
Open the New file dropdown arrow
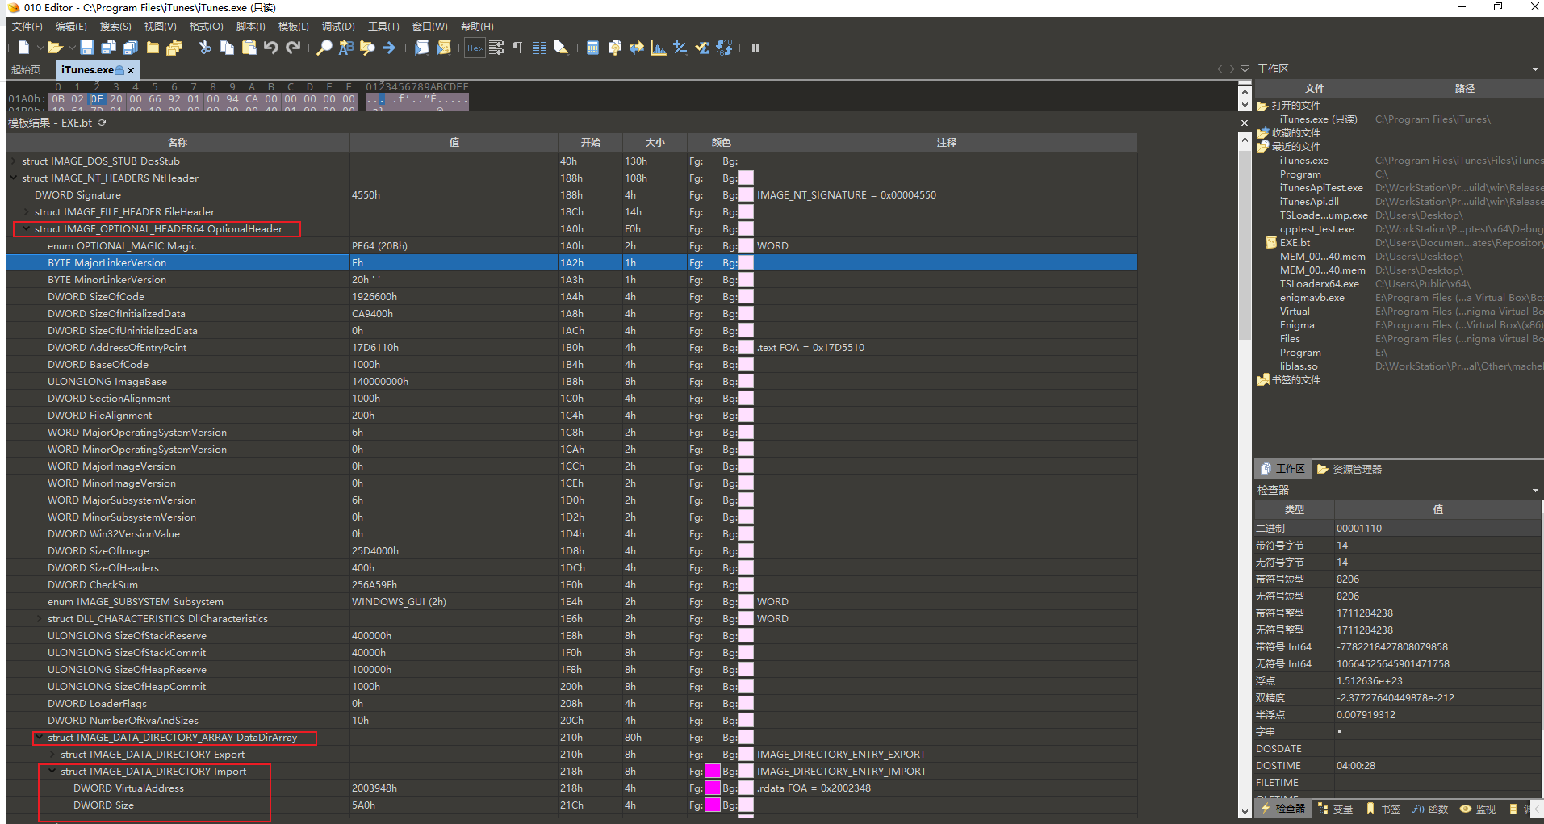(40, 48)
